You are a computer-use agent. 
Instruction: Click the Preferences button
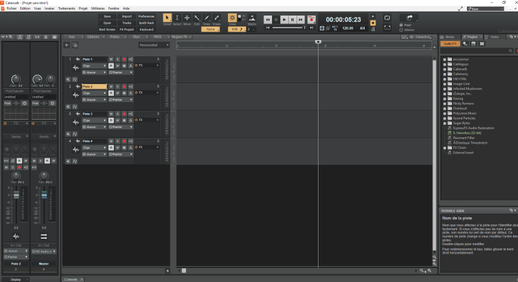[146, 16]
